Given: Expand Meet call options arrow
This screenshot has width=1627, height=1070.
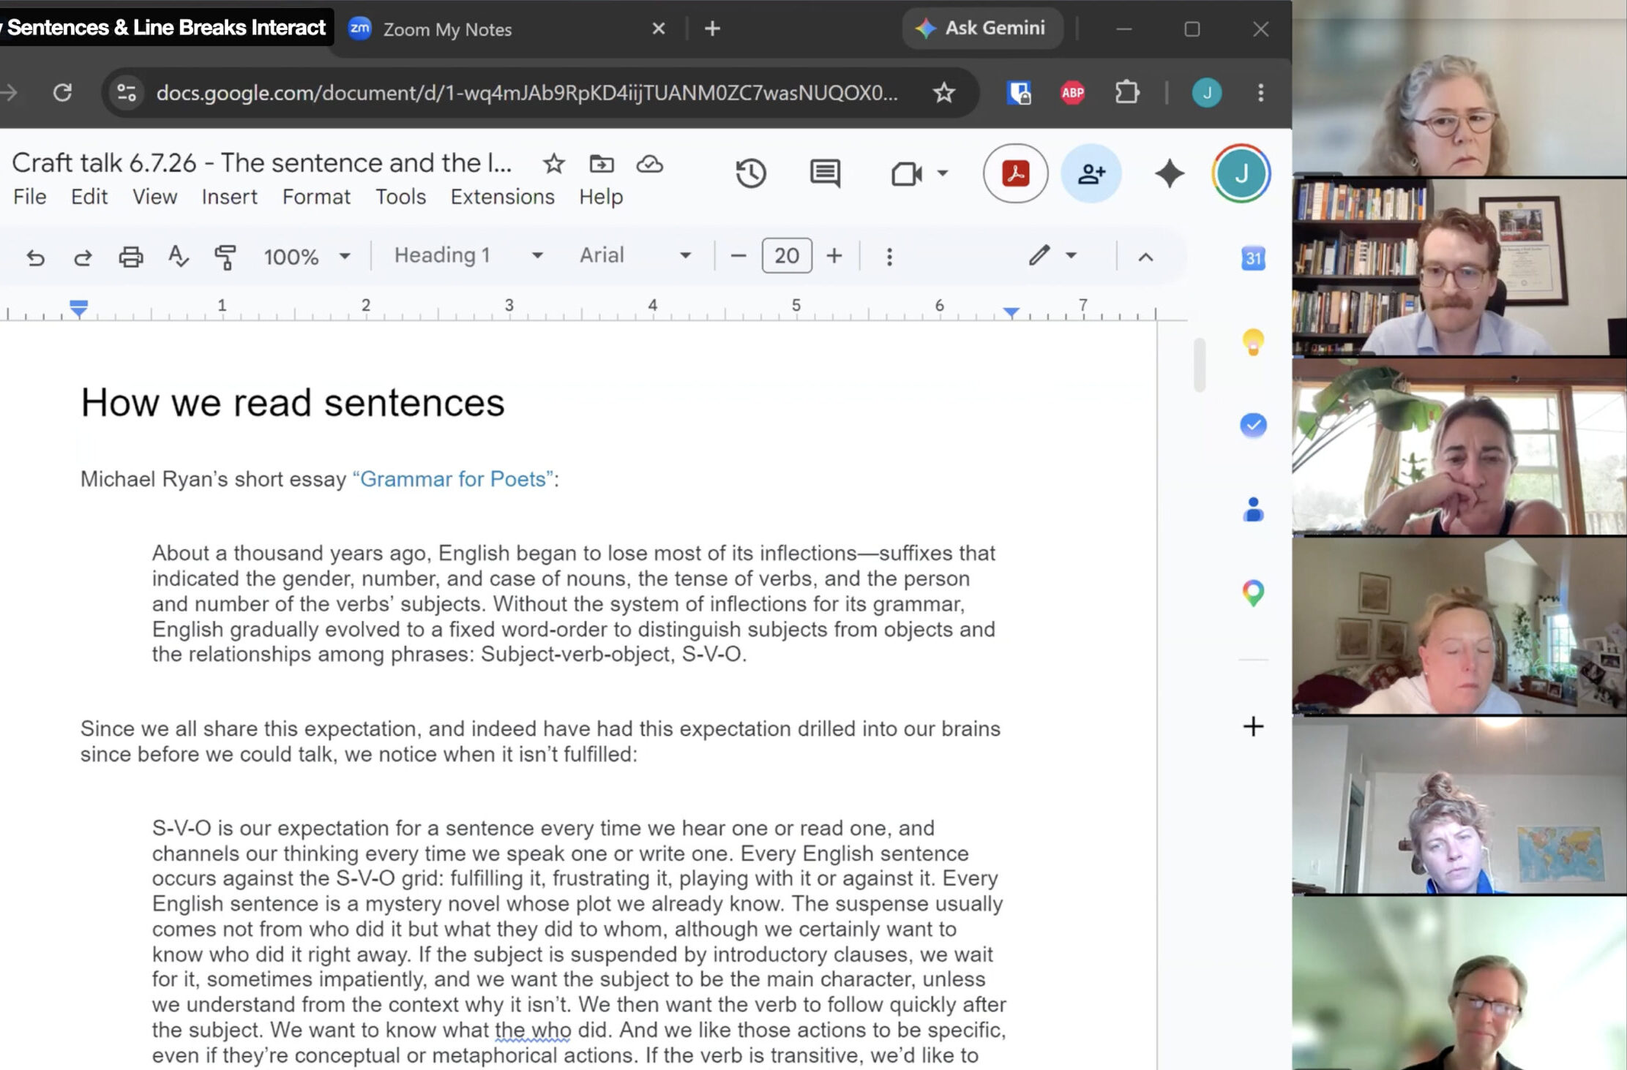Looking at the screenshot, I should pyautogui.click(x=943, y=173).
